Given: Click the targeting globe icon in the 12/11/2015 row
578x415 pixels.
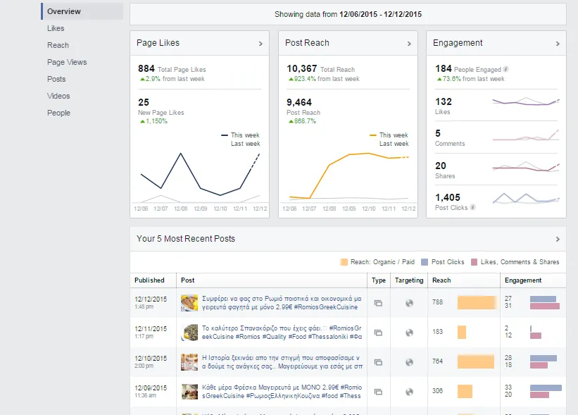Looking at the screenshot, I should (409, 333).
